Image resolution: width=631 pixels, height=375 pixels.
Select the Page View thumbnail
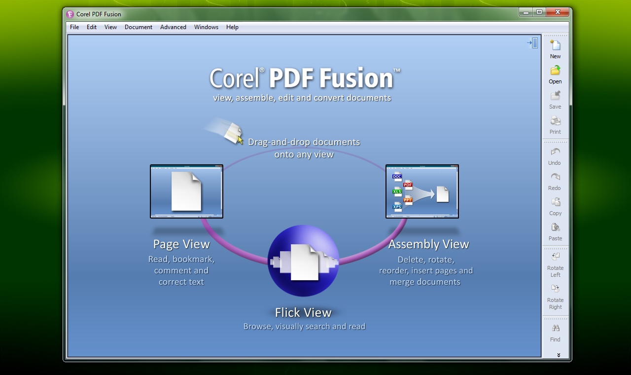[x=186, y=191]
